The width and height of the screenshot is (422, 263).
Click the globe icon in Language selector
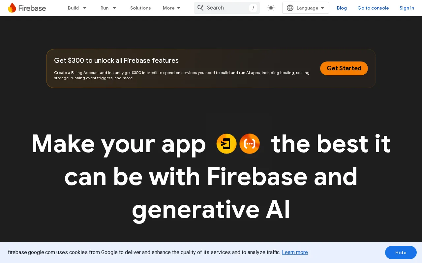click(x=290, y=8)
